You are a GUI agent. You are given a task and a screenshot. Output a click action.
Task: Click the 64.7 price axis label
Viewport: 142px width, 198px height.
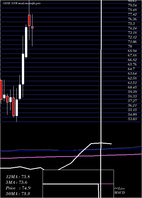click(131, 69)
